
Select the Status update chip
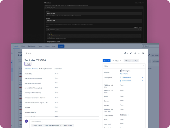[69, 125]
